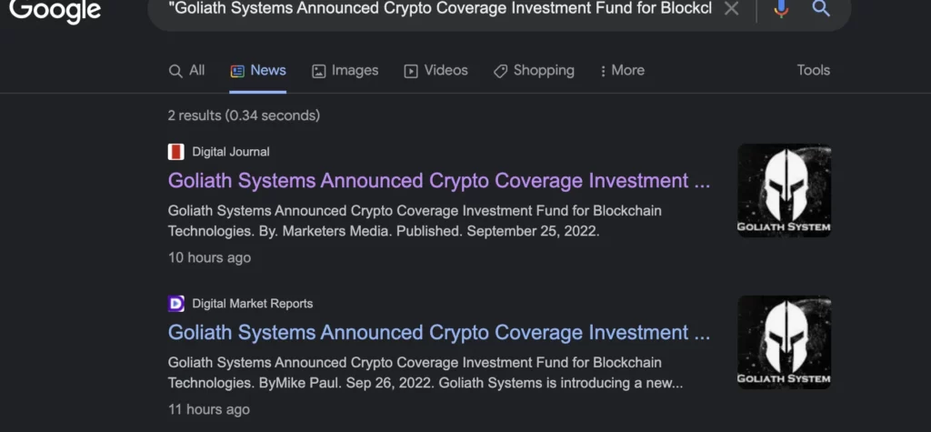Image resolution: width=931 pixels, height=432 pixels.
Task: Click the Digital Journal favicon
Action: click(x=176, y=152)
